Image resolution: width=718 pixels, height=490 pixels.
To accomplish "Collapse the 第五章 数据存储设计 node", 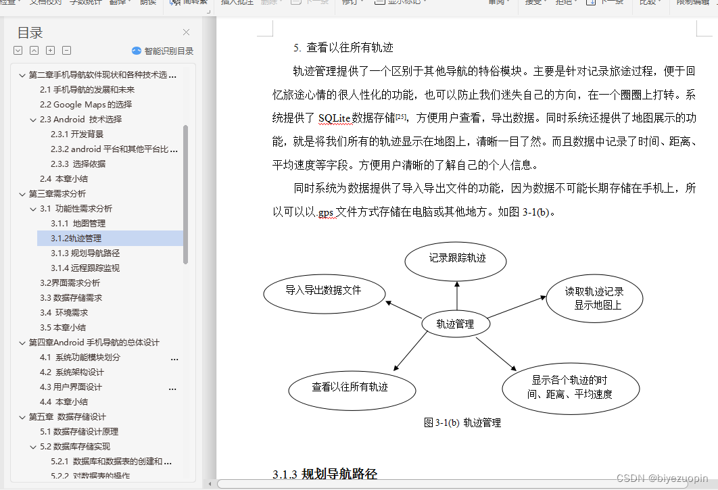I will click(22, 417).
